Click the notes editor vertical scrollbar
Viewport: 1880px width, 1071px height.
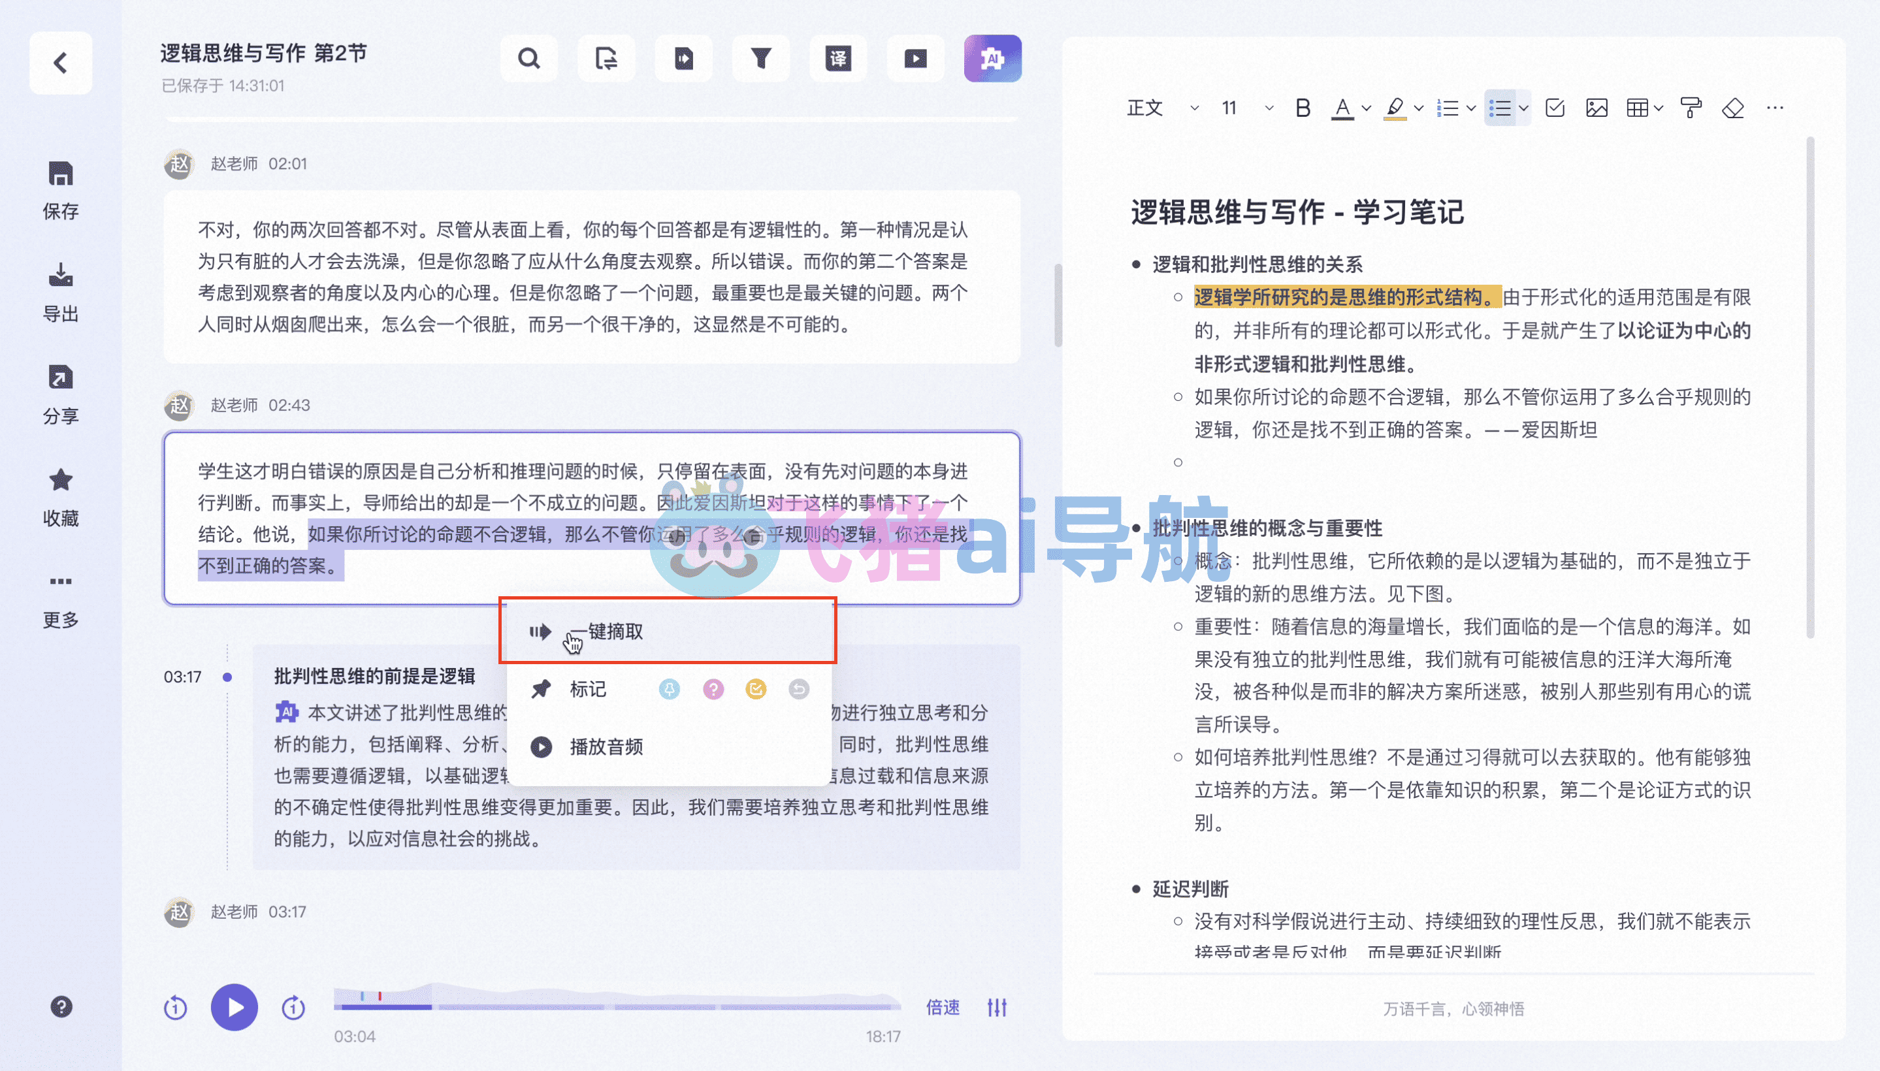click(1810, 388)
